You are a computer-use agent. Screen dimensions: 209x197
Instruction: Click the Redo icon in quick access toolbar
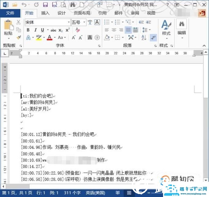point(36,5)
